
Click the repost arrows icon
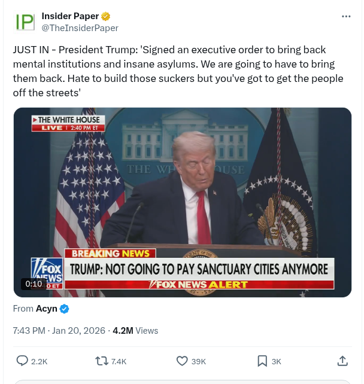(102, 361)
